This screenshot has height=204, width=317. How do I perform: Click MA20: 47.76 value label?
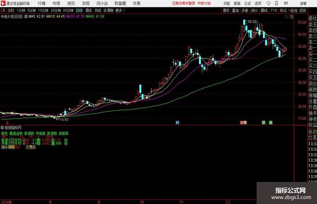75,16
